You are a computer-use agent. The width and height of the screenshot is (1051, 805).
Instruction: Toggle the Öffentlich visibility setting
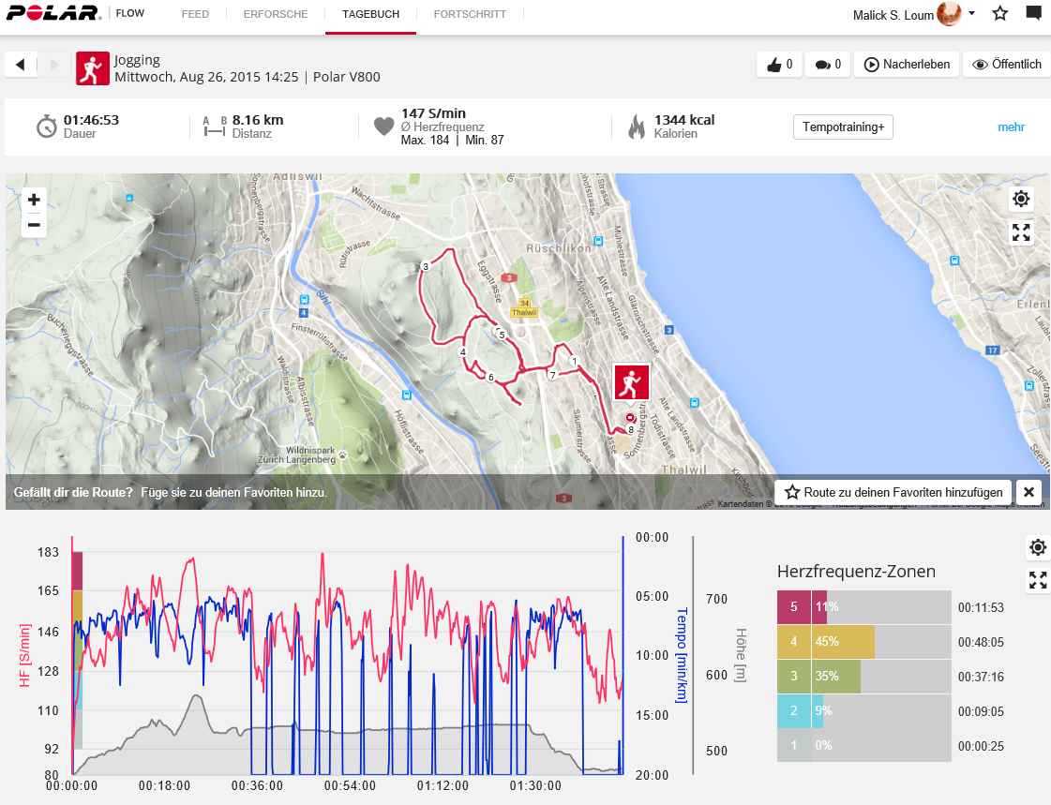[x=1007, y=65]
